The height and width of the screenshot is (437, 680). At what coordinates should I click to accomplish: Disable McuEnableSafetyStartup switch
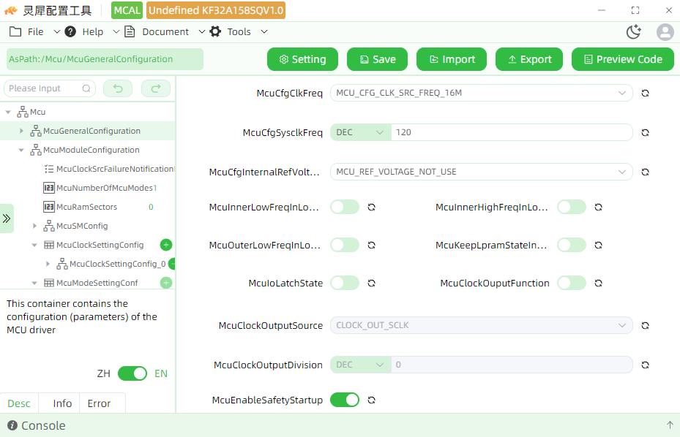pyautogui.click(x=345, y=400)
